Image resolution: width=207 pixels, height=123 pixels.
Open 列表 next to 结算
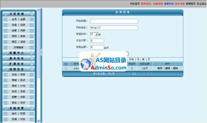point(23,31)
